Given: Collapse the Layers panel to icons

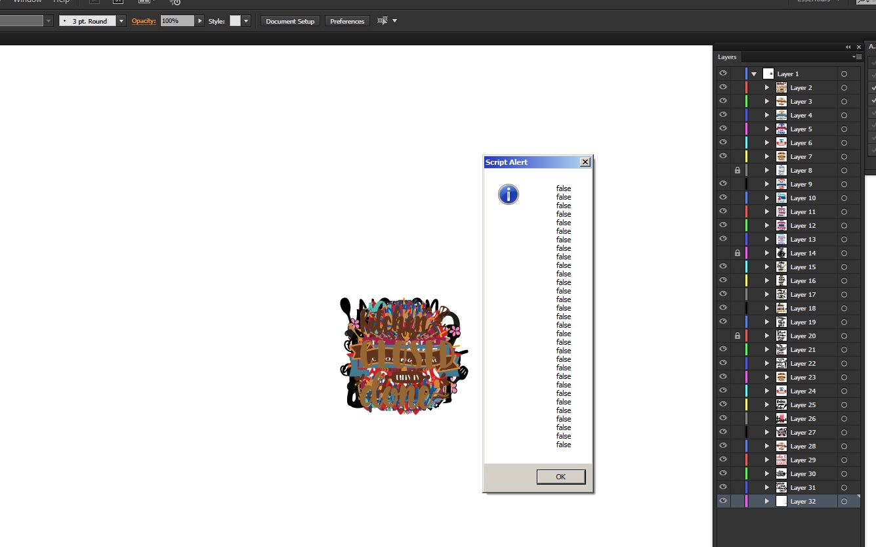Looking at the screenshot, I should tap(848, 47).
